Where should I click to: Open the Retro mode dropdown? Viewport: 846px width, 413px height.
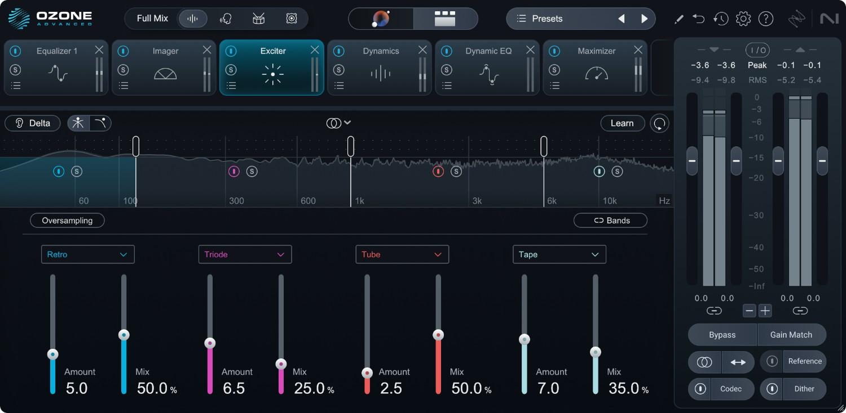pos(87,254)
